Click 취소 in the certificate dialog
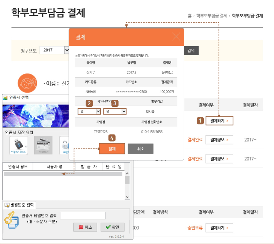Image resolution: width=274 pixels, height=244 pixels. [85, 227]
